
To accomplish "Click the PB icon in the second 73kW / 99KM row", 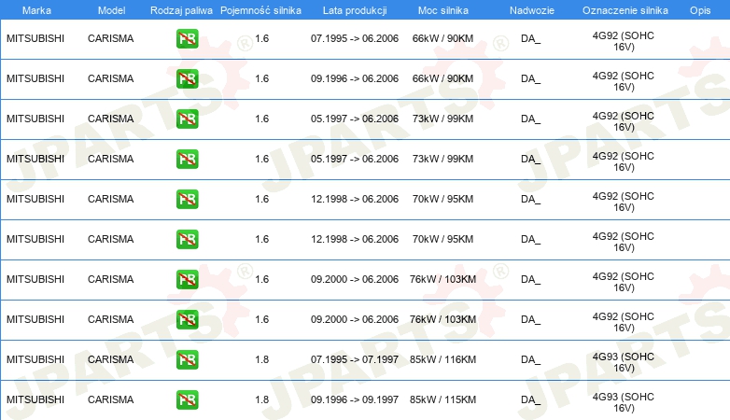I will (x=187, y=159).
